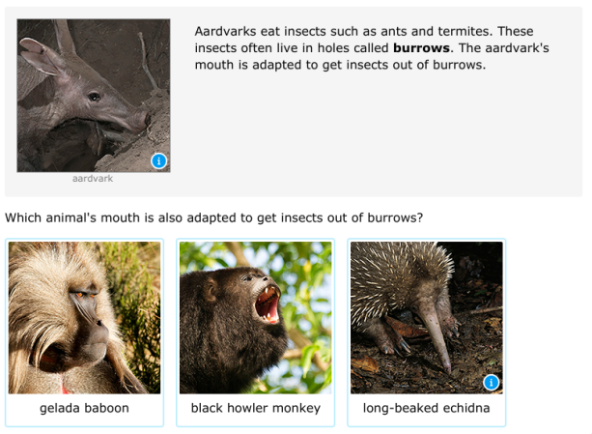Screen dimensions: 592x434
Task: Open the info icon on echidna photo
Action: pos(491,383)
